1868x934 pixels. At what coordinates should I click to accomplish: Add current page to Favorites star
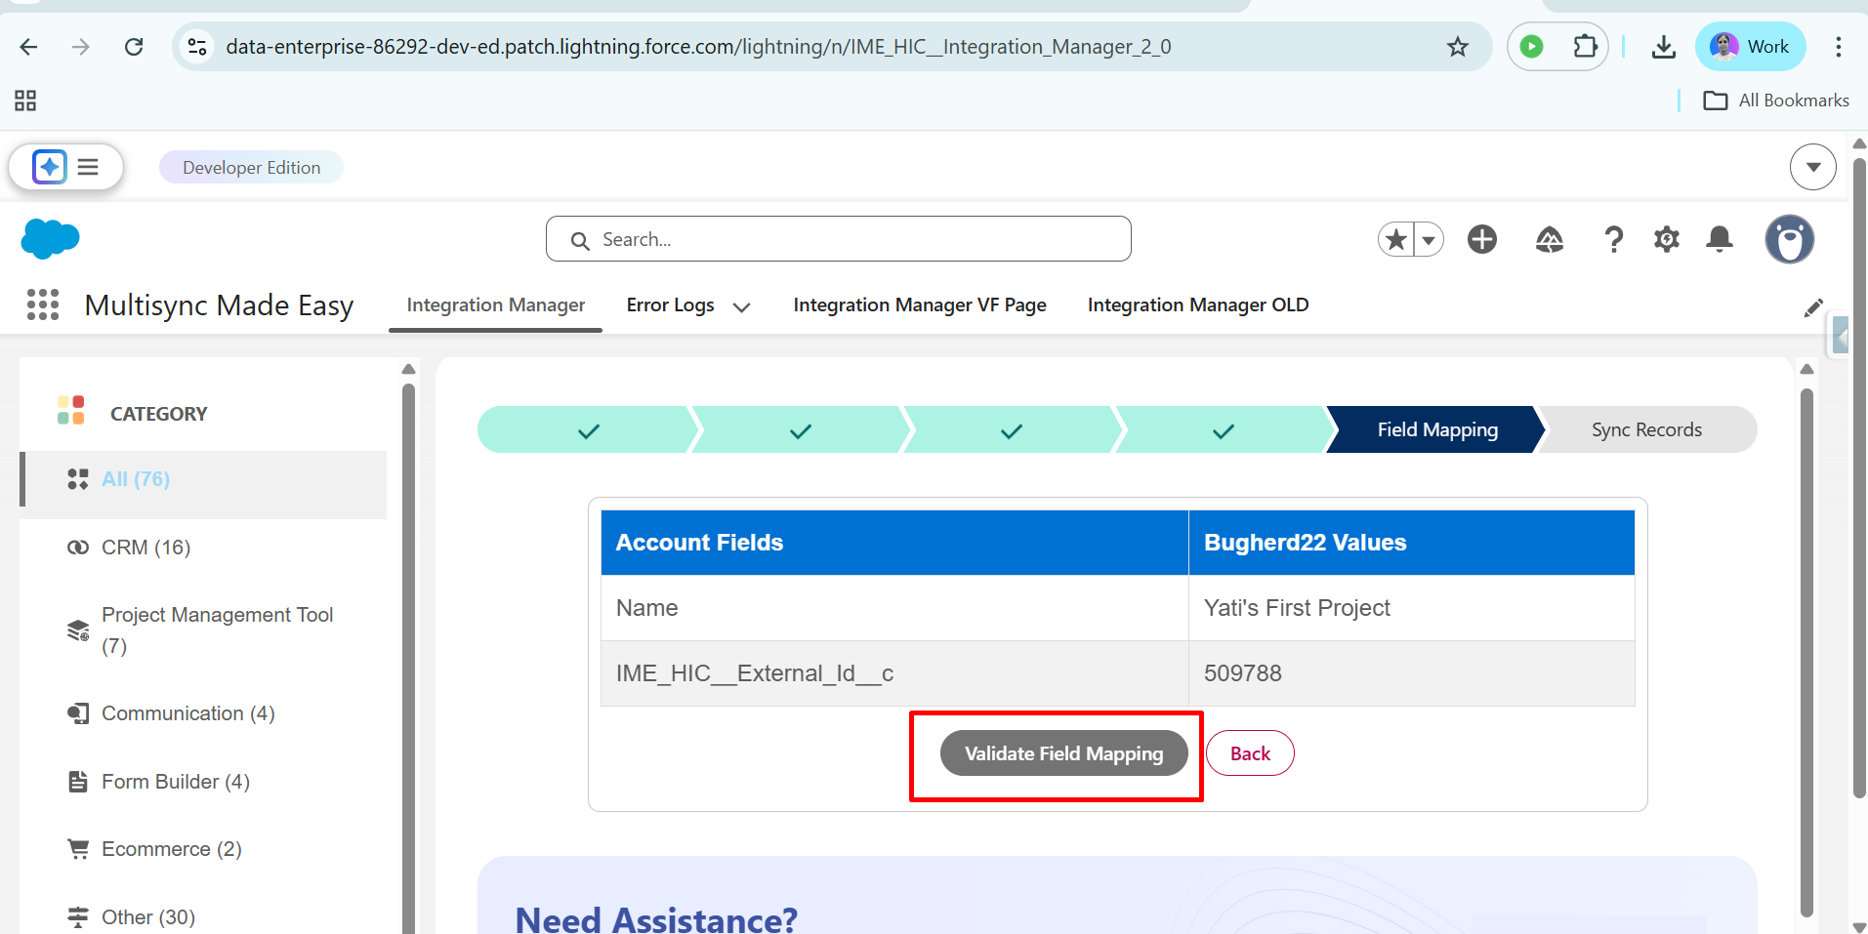click(1396, 239)
